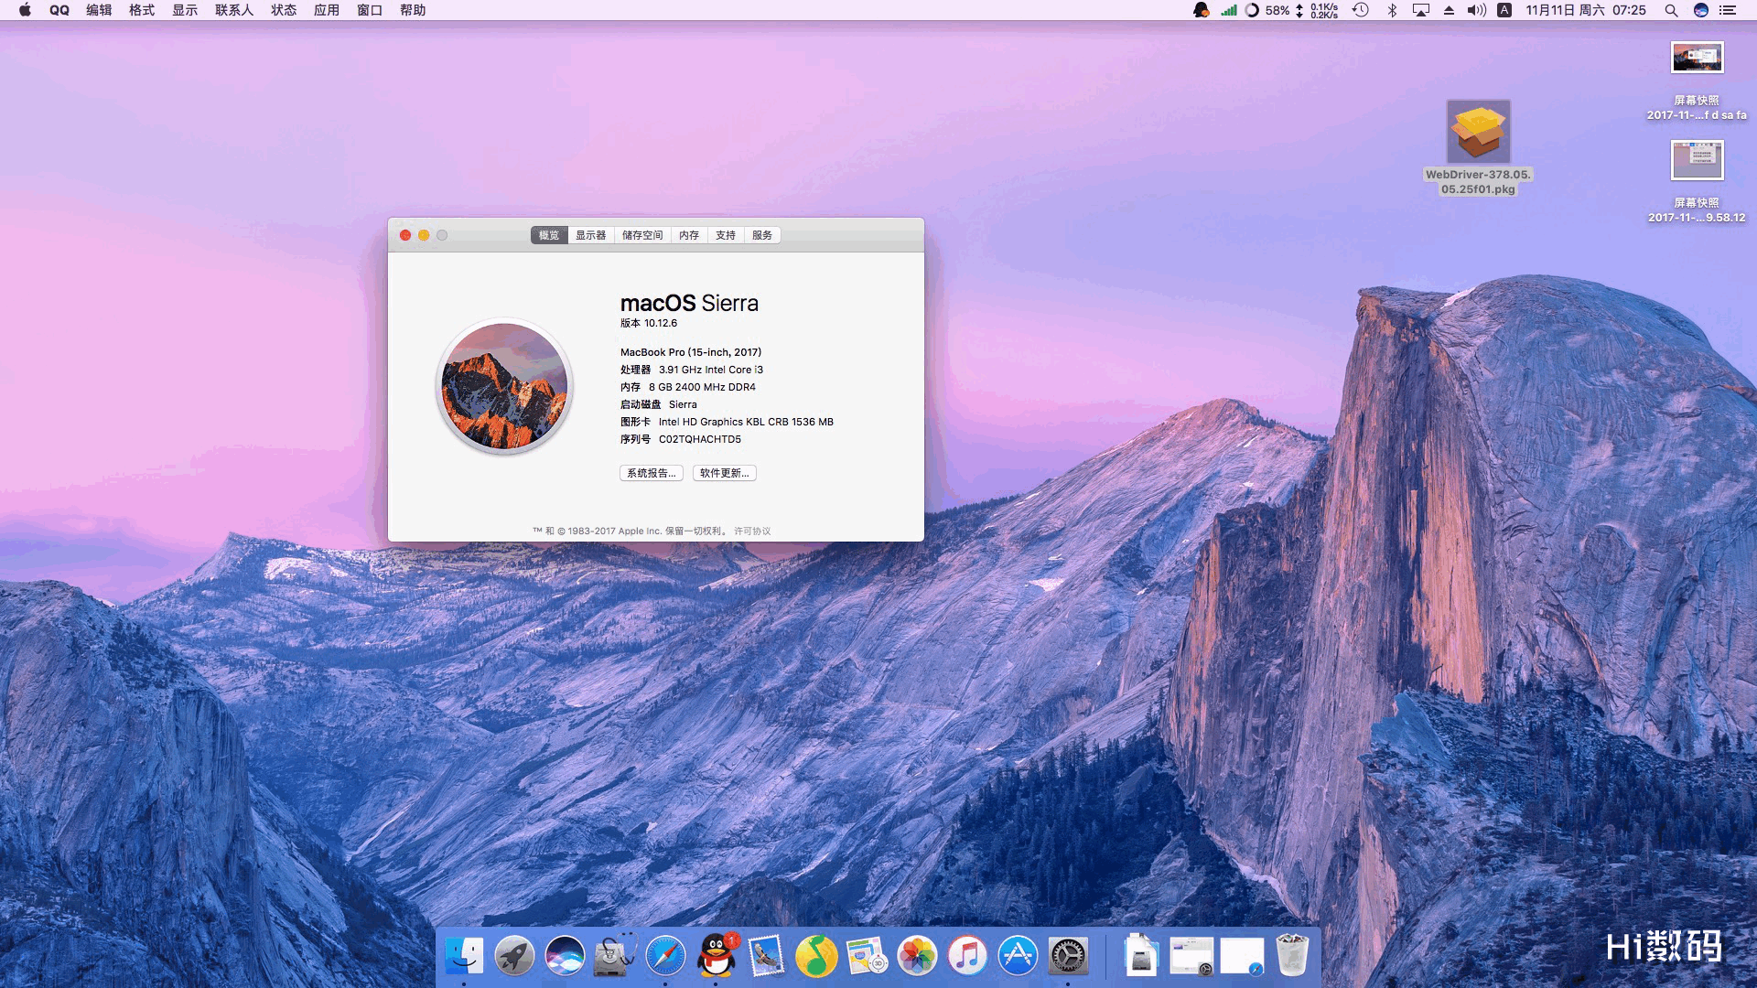Click date and time 07:25 in menu bar

1586,10
